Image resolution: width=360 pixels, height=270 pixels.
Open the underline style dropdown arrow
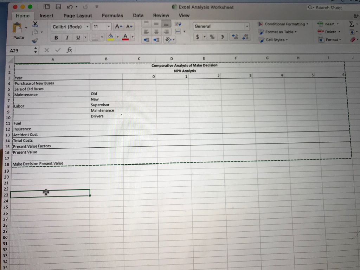coord(85,37)
